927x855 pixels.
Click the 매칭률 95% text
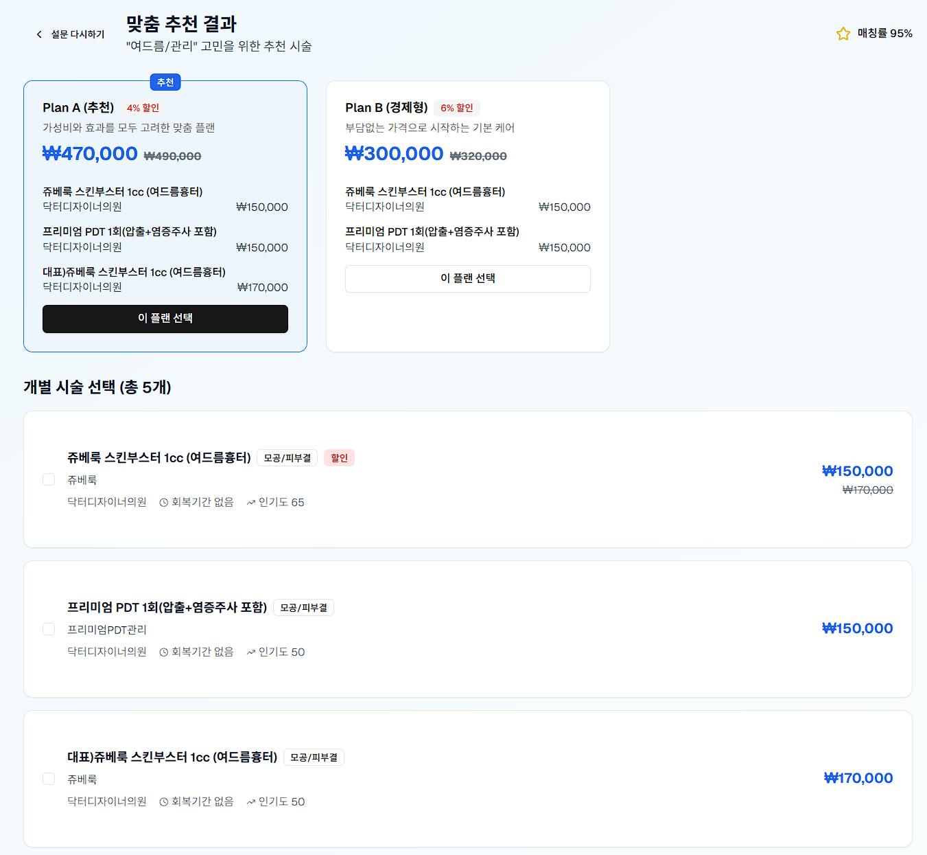tap(884, 33)
